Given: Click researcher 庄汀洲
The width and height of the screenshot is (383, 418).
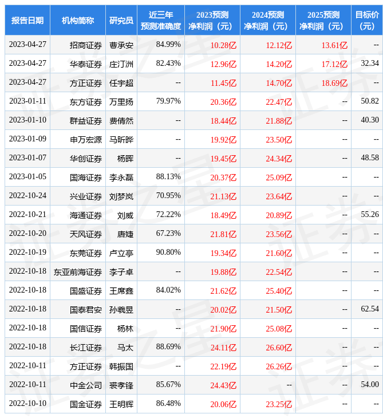Looking at the screenshot, I should (x=121, y=64).
